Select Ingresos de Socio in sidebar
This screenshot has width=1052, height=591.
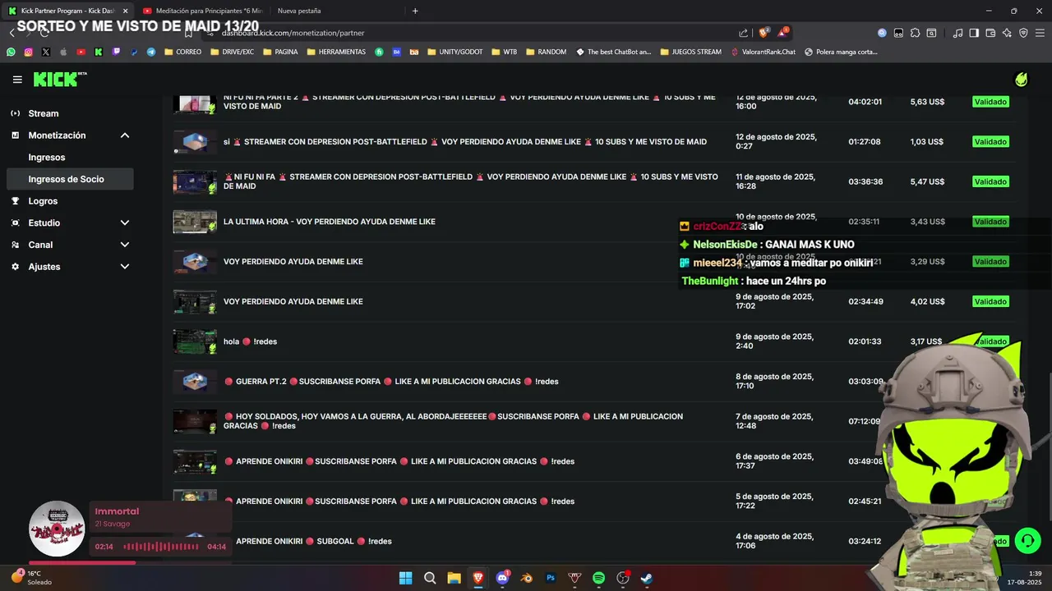tap(69, 179)
